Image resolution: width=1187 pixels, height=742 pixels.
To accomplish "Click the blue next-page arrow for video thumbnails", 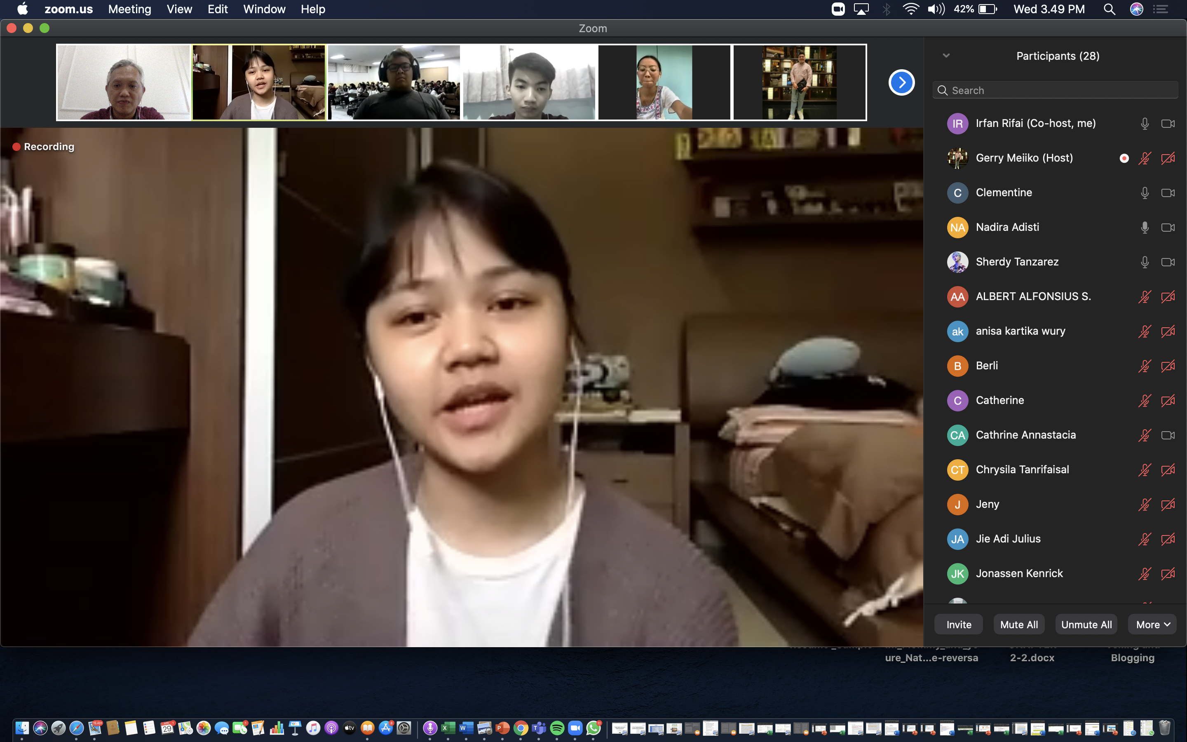I will pos(901,82).
